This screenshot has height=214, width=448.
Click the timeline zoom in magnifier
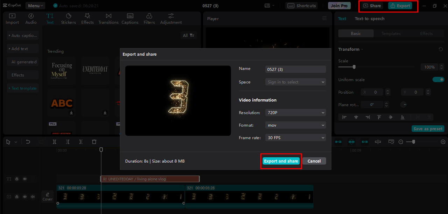(x=443, y=142)
